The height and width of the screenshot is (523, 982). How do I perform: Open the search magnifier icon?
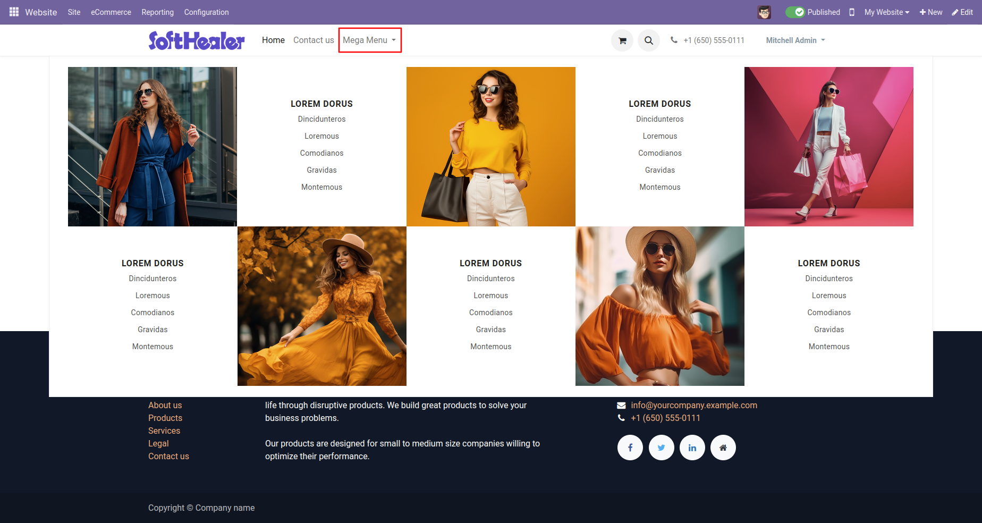click(649, 40)
